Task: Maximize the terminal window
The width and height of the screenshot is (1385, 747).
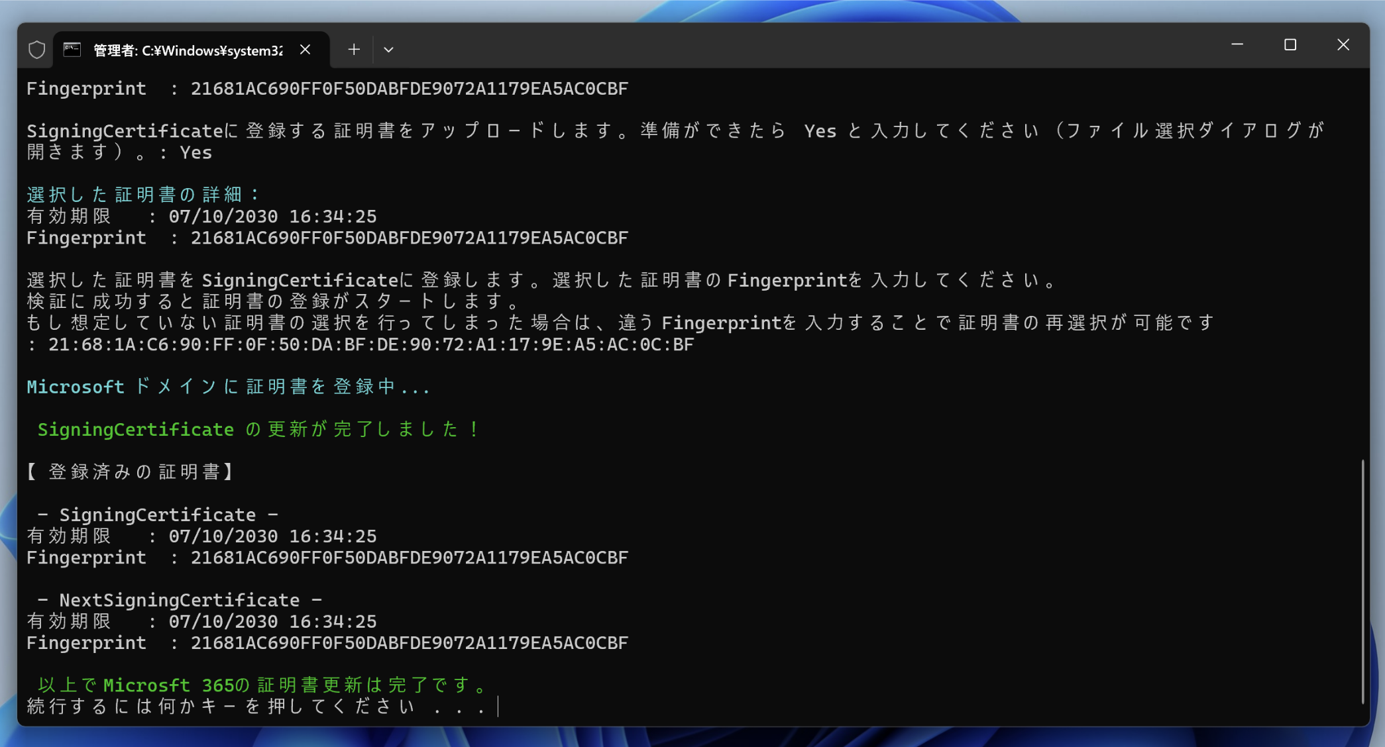Action: coord(1290,44)
